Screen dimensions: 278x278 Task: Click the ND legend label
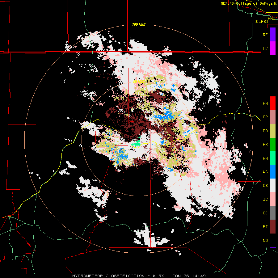[x=265, y=240]
